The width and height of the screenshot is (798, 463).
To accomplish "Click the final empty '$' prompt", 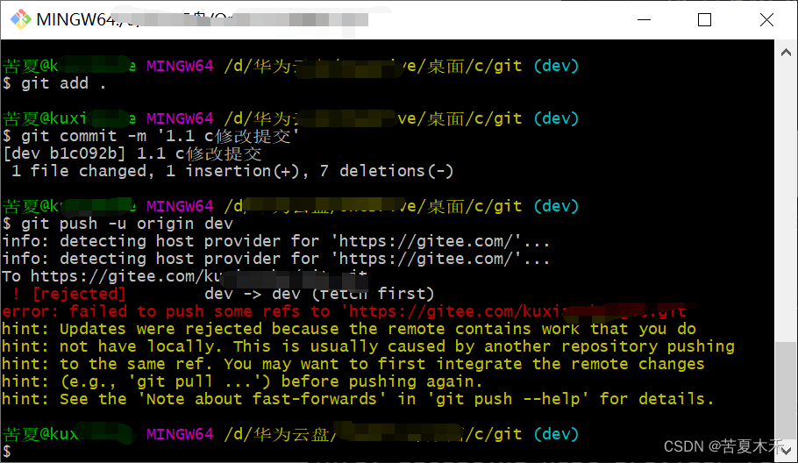I will pyautogui.click(x=7, y=452).
